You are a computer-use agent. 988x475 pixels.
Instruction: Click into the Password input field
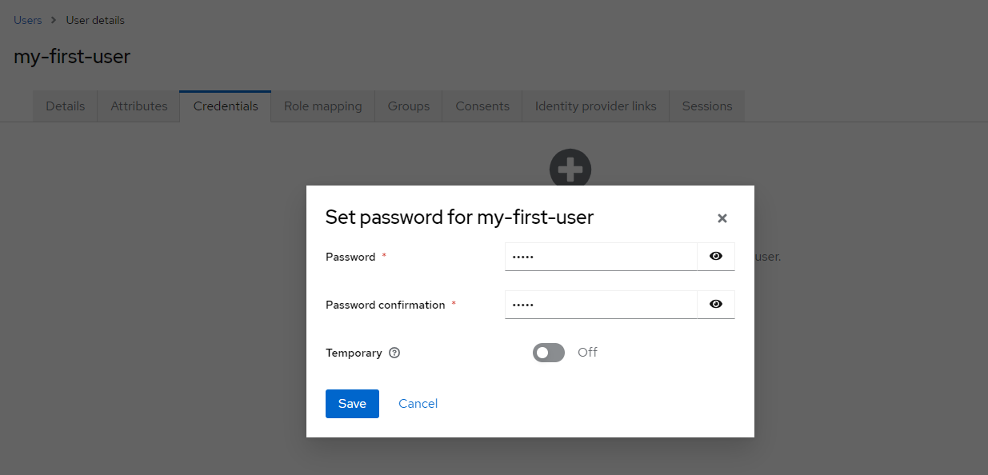pyautogui.click(x=601, y=257)
